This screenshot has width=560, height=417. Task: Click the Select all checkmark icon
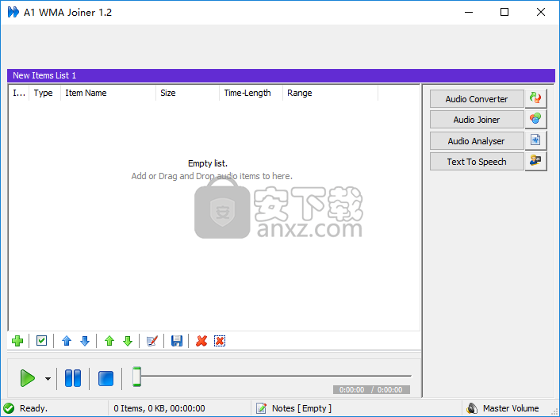tap(42, 341)
